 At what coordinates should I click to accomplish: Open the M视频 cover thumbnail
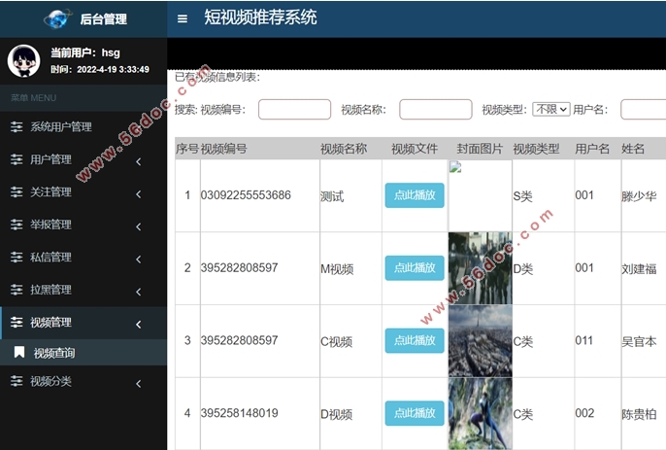[x=480, y=267]
